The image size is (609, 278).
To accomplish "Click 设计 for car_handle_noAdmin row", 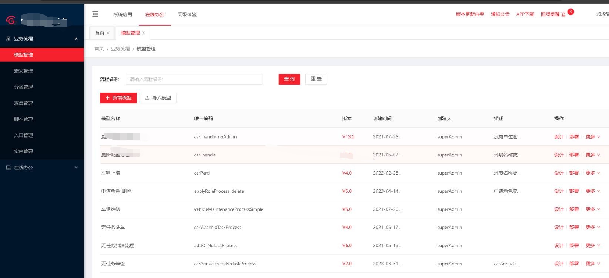I will [559, 137].
